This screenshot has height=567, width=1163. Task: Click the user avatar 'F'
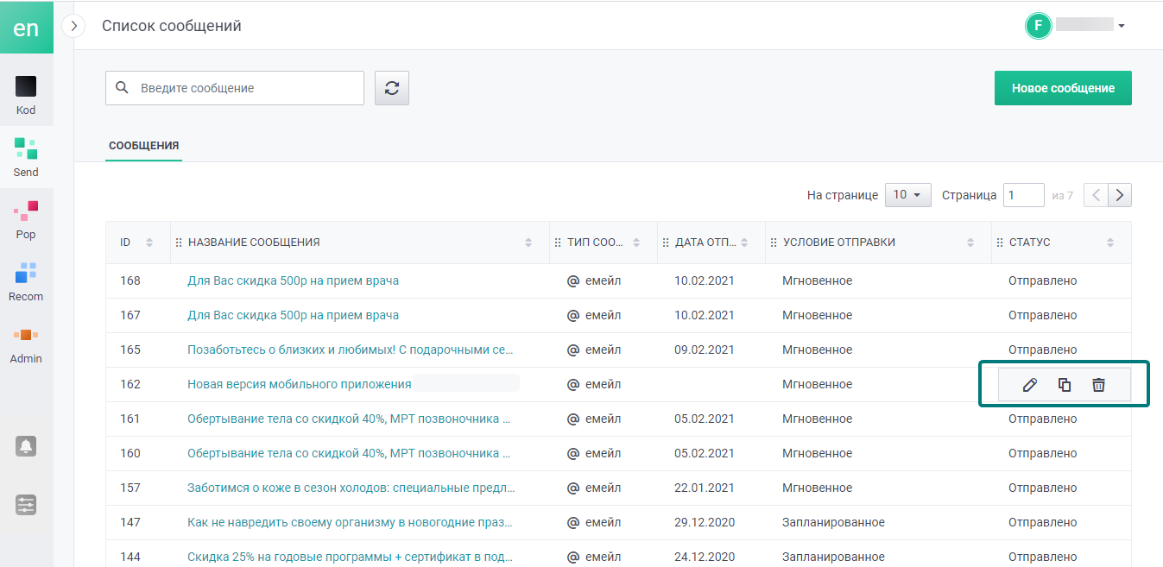coord(1038,26)
